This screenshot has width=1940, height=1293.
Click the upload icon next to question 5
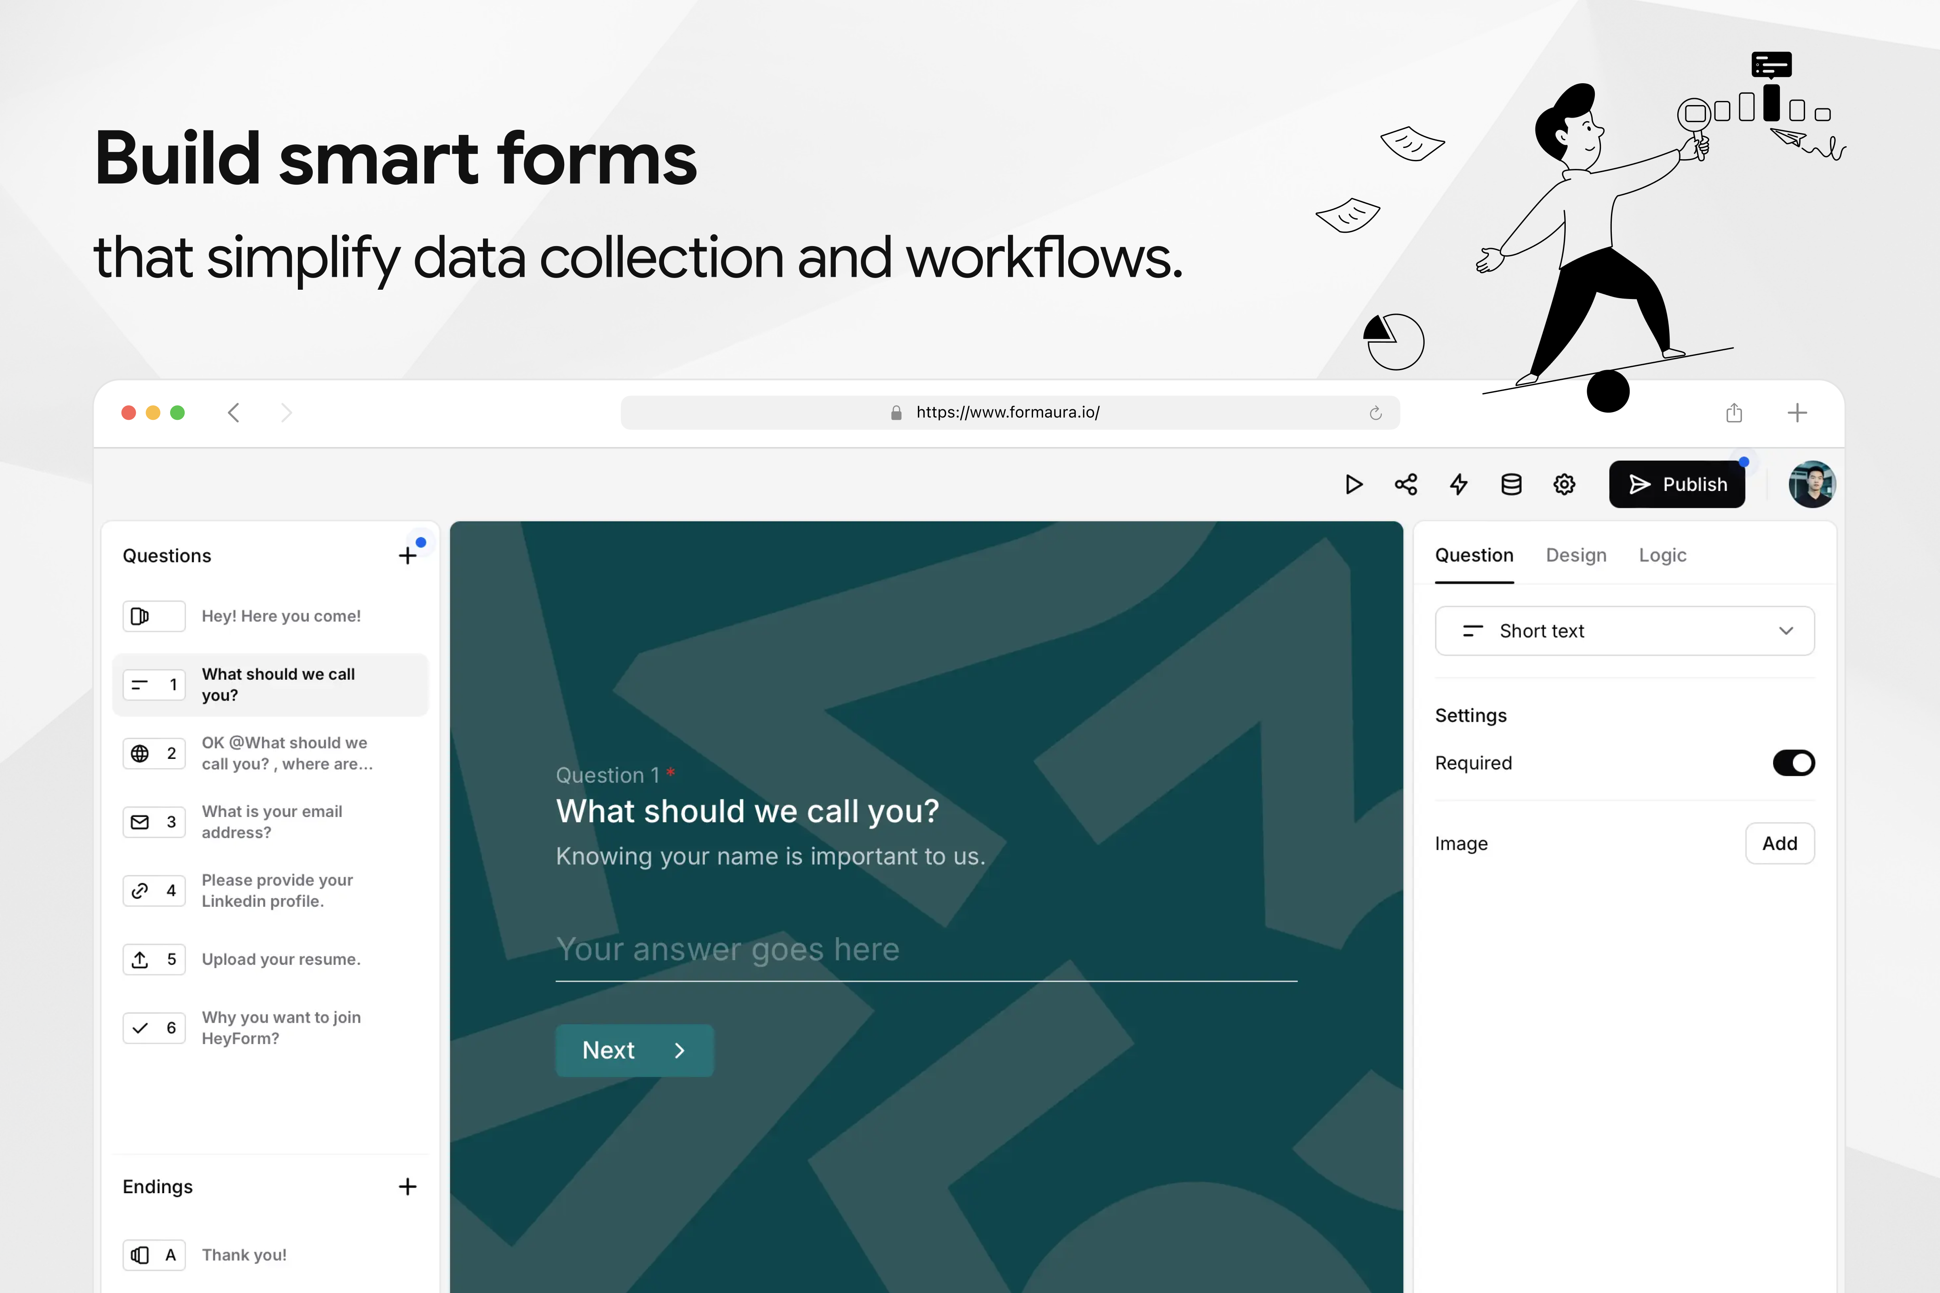coord(139,959)
